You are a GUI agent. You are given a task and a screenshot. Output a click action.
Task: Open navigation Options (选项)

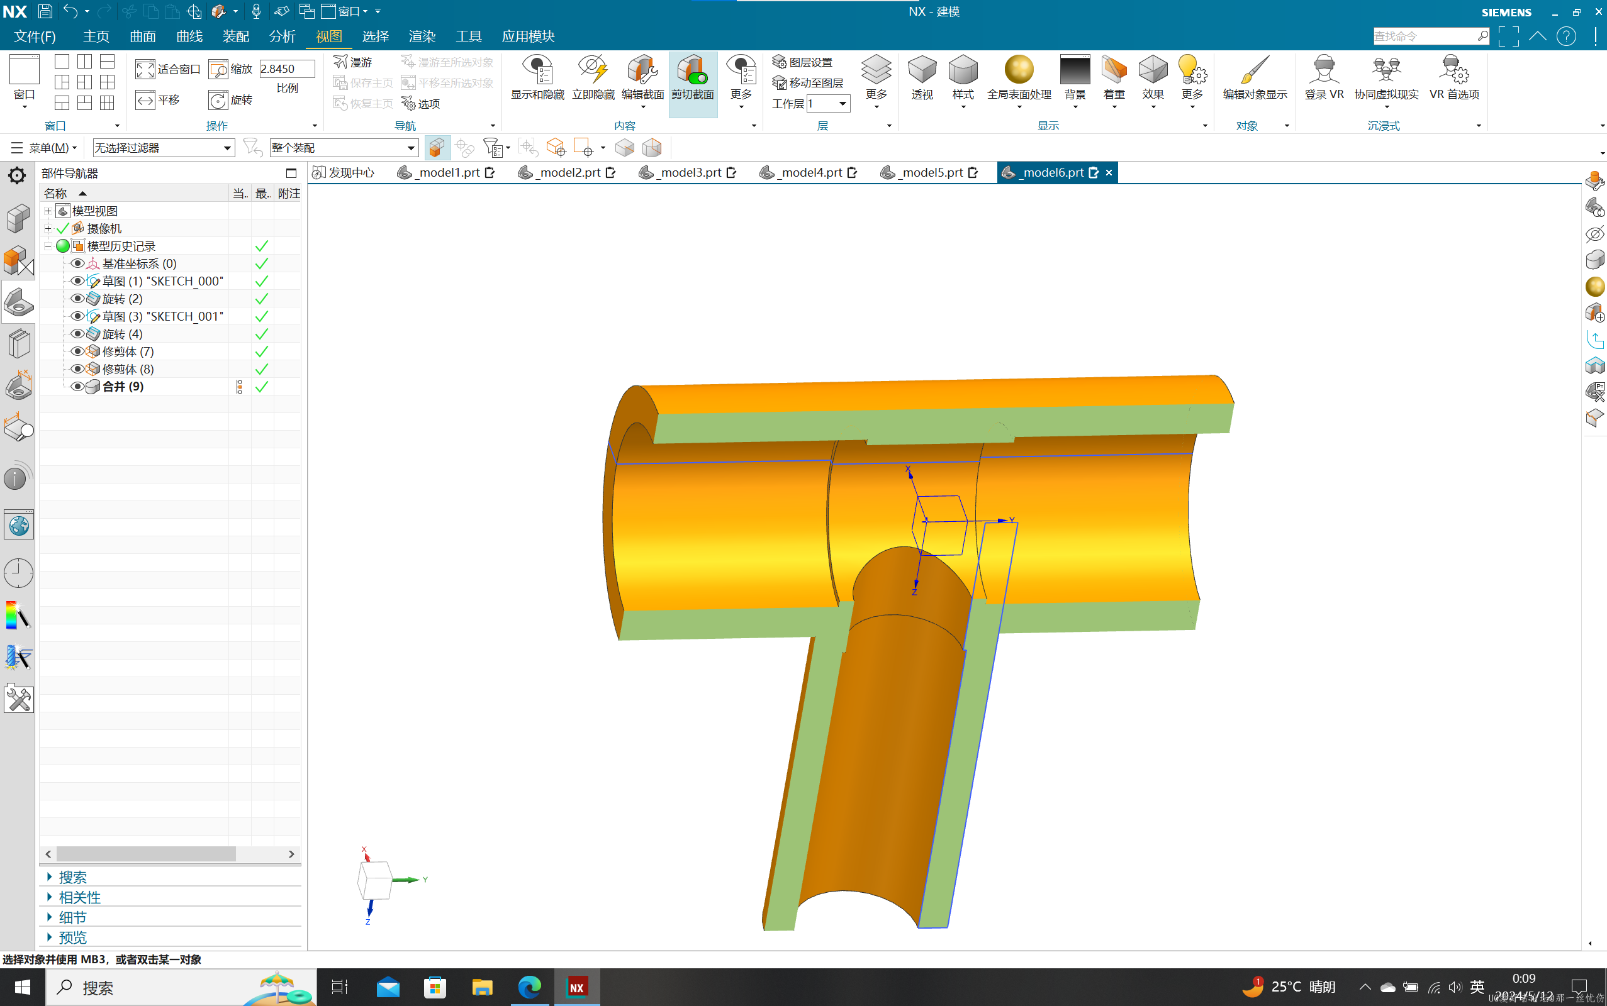[x=421, y=103]
